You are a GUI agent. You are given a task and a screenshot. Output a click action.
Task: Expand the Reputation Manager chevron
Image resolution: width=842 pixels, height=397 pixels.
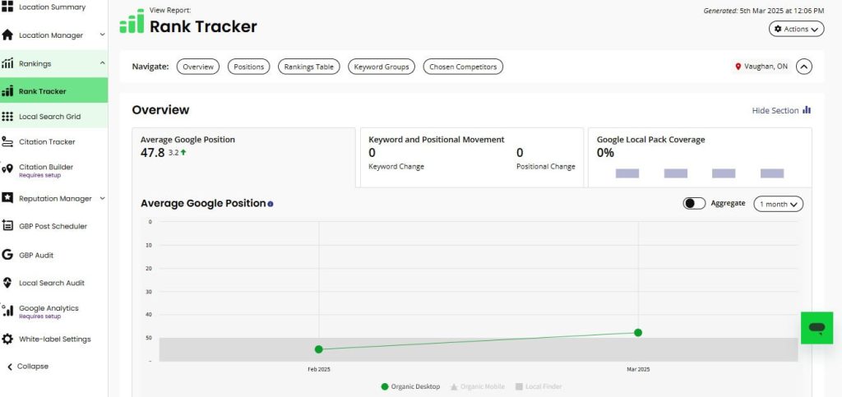click(x=102, y=198)
